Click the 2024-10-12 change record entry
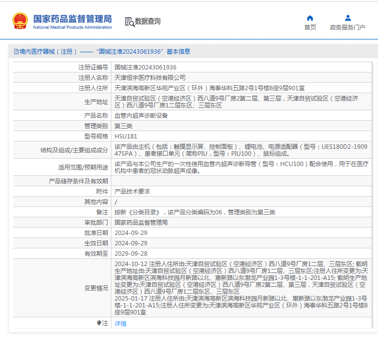The height and width of the screenshot is (338, 378). 241,278
